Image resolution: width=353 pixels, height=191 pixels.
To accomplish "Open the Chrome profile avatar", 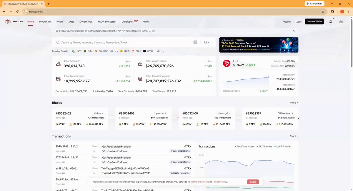I will tap(342, 11).
